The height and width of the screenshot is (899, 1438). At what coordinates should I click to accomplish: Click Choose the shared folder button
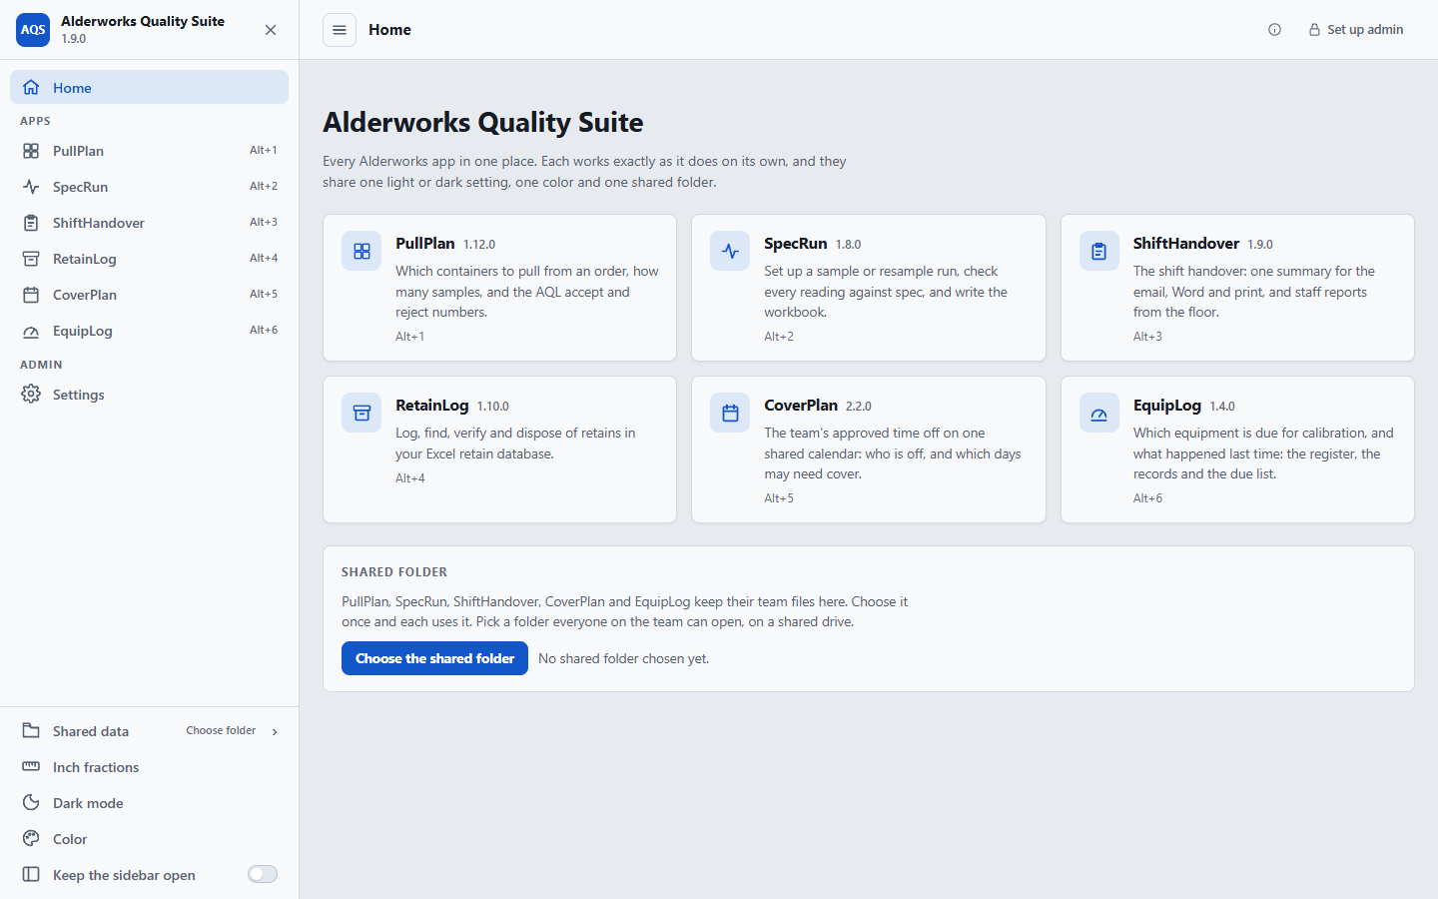[x=434, y=658]
